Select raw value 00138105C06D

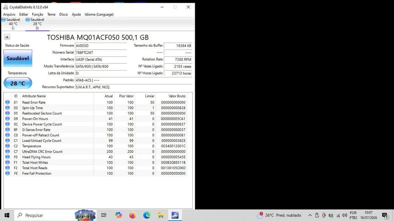point(173,168)
